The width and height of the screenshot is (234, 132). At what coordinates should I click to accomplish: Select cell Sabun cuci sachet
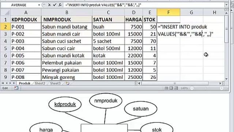[x=67, y=41]
